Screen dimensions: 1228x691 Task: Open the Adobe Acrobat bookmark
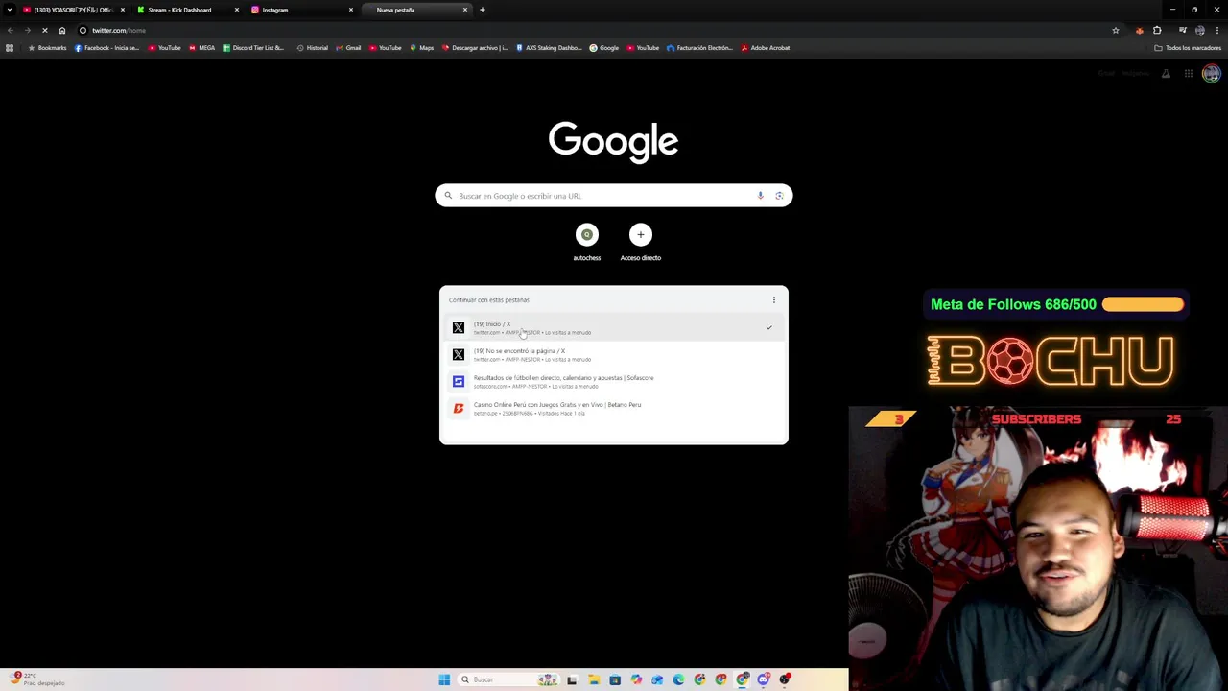[x=765, y=48]
